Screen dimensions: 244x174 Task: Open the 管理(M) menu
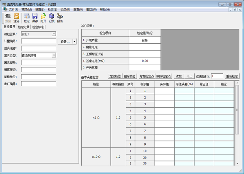[26, 9]
